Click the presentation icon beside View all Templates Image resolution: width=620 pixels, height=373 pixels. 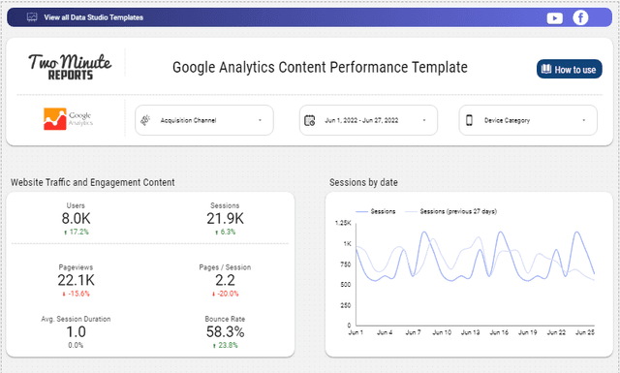click(x=32, y=17)
